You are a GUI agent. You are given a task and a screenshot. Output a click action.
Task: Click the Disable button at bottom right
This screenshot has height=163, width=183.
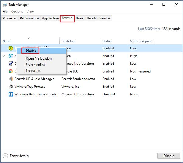[169, 156]
